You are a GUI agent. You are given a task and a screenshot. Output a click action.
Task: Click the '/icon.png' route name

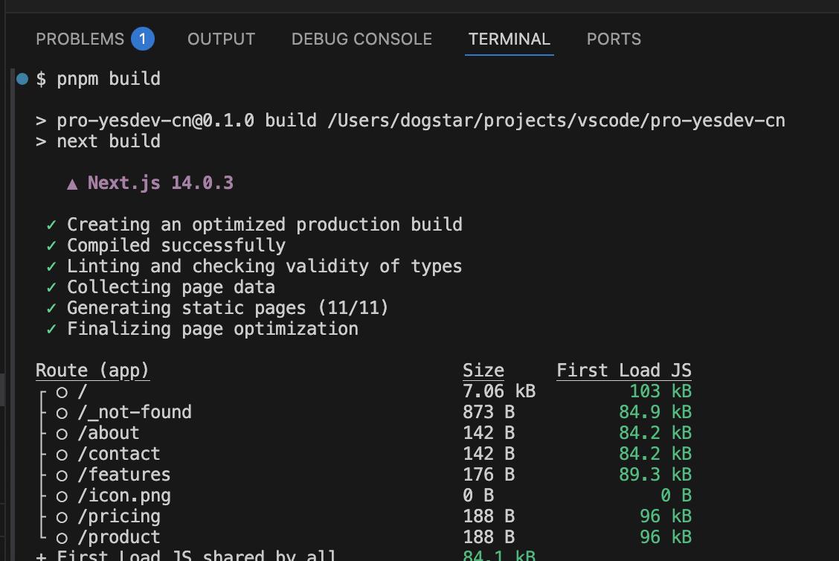point(124,496)
